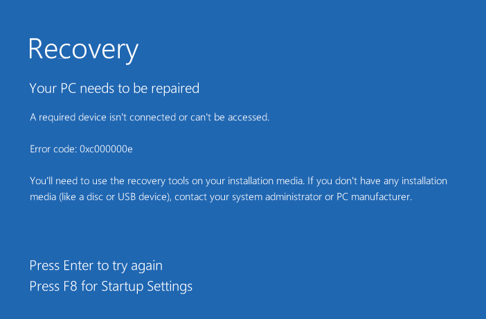
Task: Click the Recovery heading
Action: click(x=83, y=49)
